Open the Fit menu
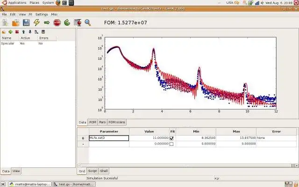Screen dimensions: 299x187 [30, 14]
